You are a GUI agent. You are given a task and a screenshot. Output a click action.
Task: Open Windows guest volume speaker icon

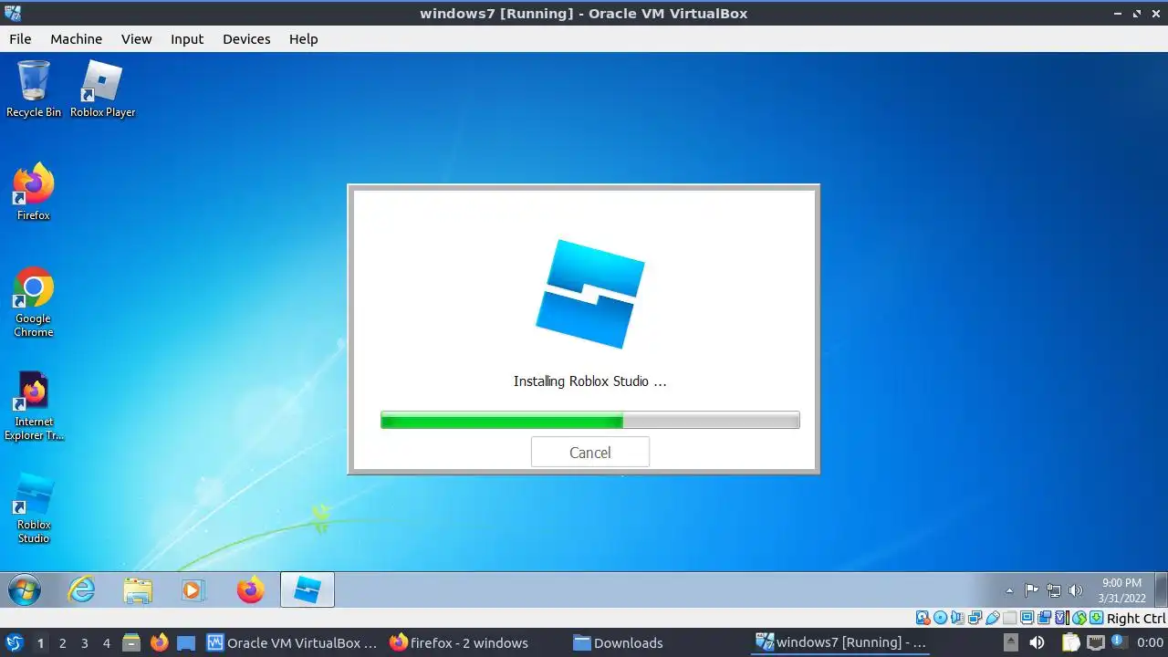coord(1076,590)
